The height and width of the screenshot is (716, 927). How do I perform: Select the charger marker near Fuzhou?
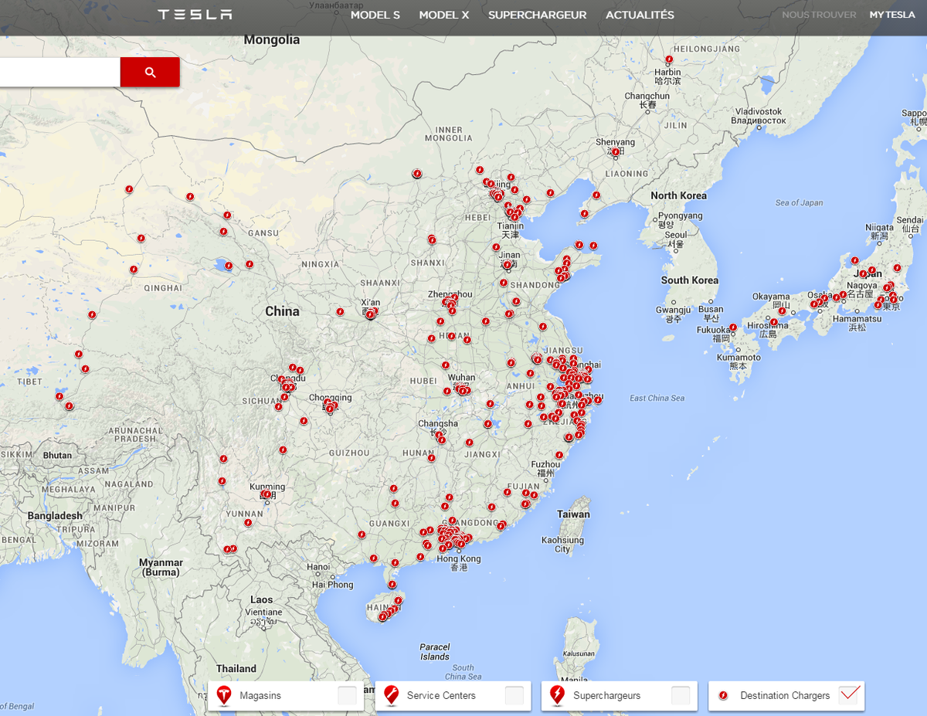tap(559, 455)
